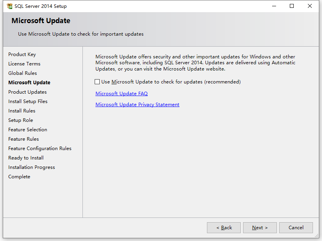Click the window resize grip corner
The width and height of the screenshot is (322, 241).
[317, 236]
